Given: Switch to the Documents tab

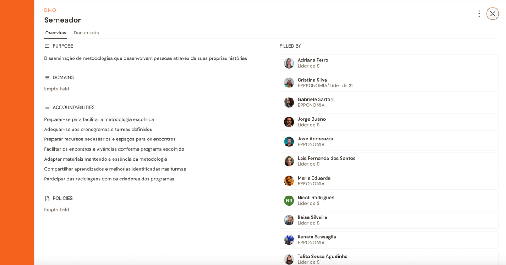Looking at the screenshot, I should coord(86,33).
